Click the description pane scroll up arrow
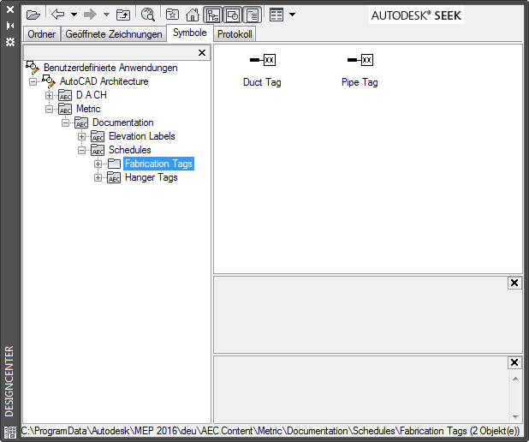Screen dimensions: 529x442 point(515,379)
